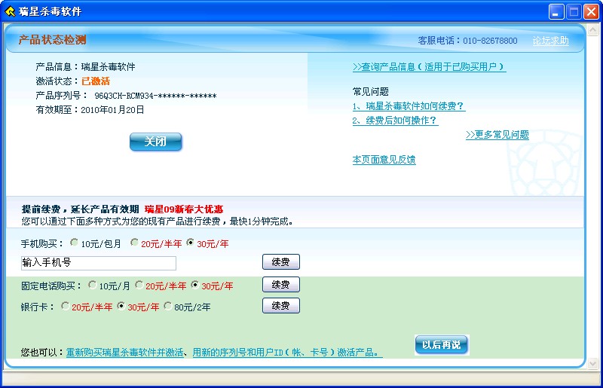Click scrollbar down arrow
Screen dimensions: 603x388
coord(592,363)
